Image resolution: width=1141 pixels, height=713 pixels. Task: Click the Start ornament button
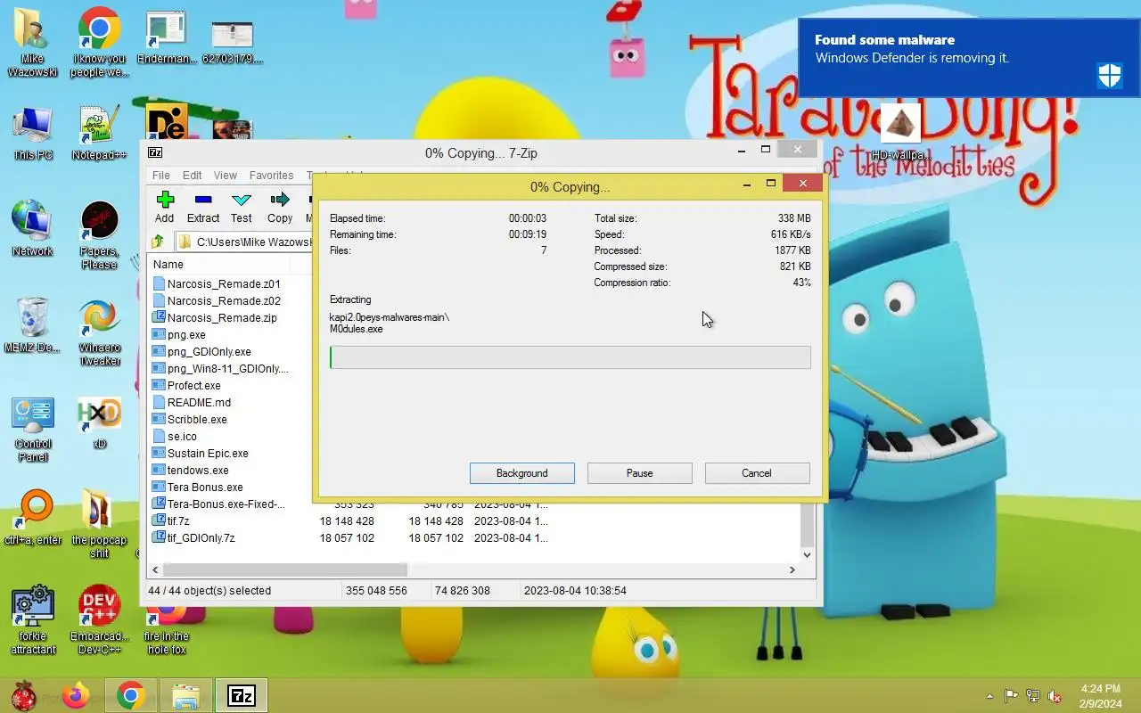click(x=24, y=695)
